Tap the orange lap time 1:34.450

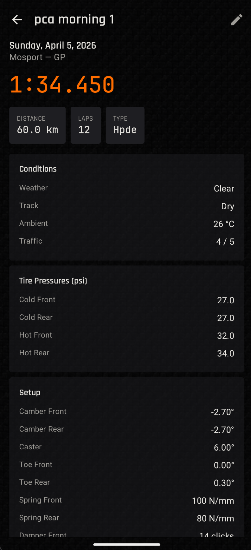[x=62, y=84]
